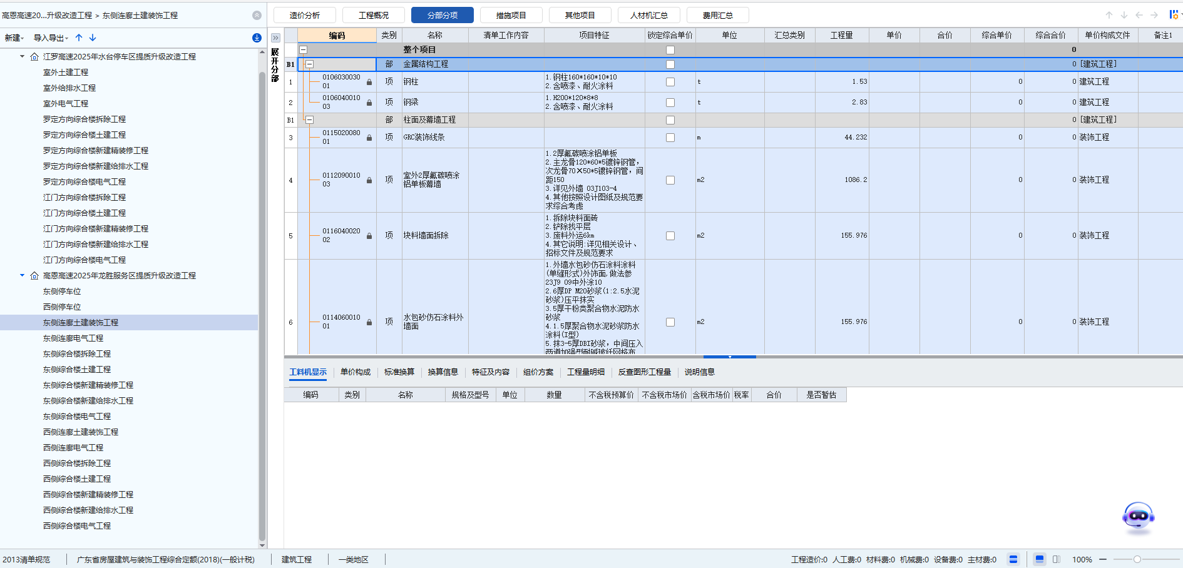Switch to the 措施项目 tab
This screenshot has width=1183, height=568.
click(511, 15)
